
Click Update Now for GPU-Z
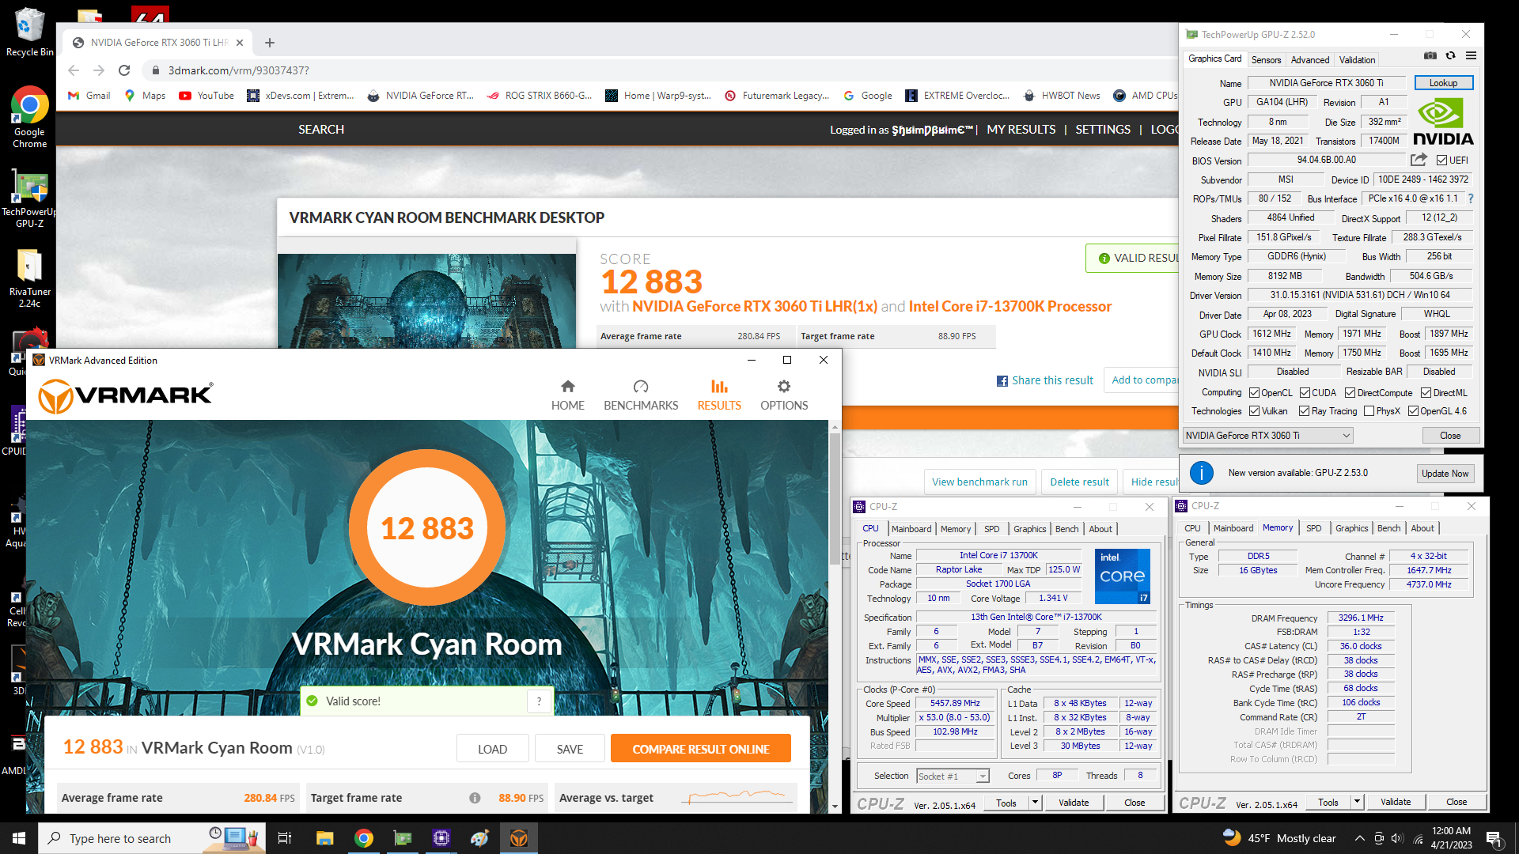click(1445, 474)
